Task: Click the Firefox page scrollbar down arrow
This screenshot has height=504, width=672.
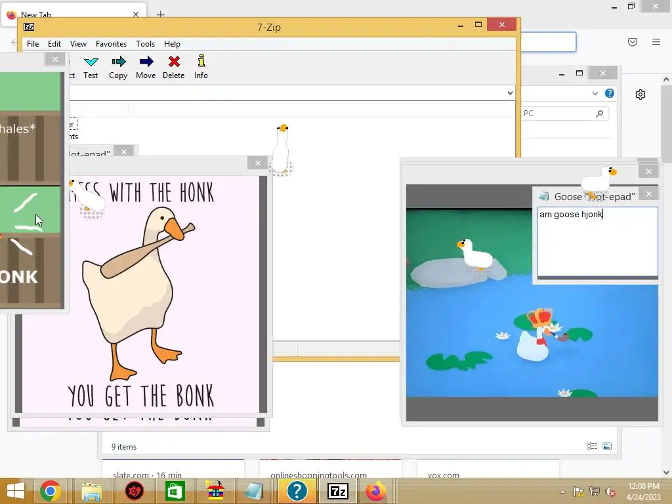Action: (666, 472)
